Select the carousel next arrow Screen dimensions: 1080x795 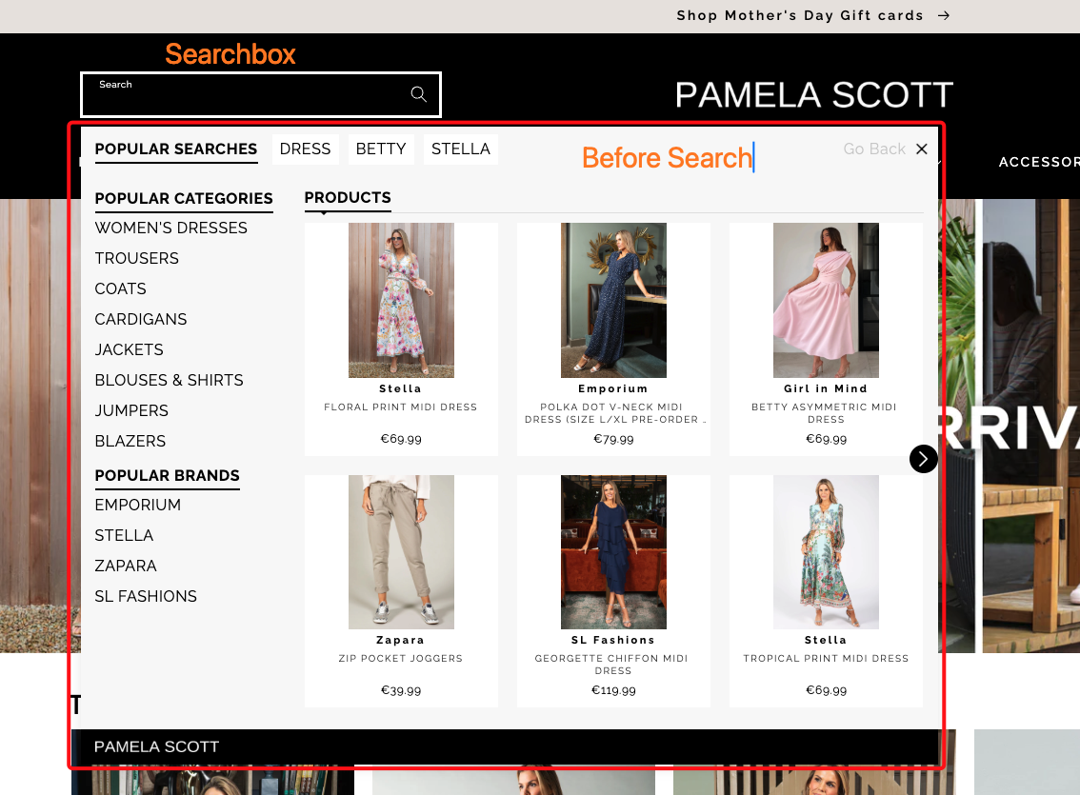(x=922, y=459)
